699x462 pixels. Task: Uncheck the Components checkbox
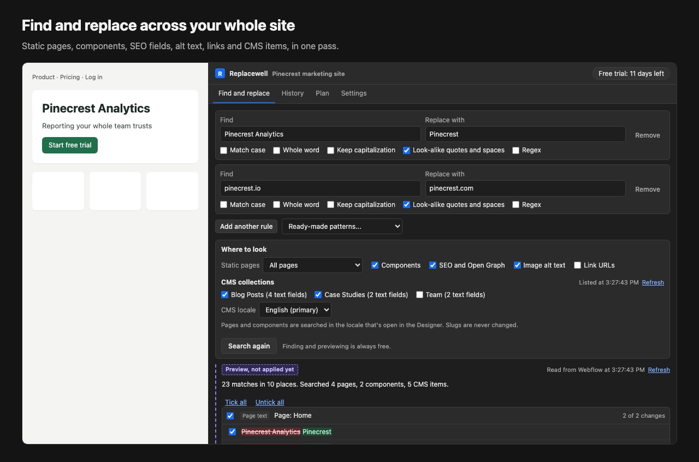point(375,265)
